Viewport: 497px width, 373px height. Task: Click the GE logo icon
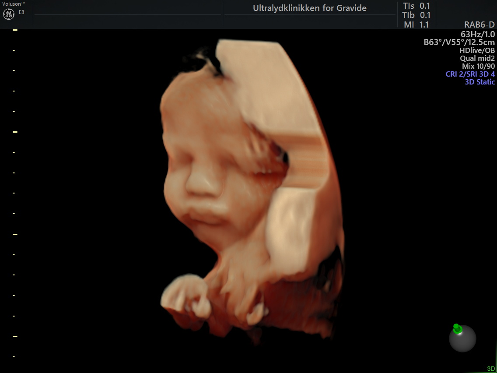coord(9,14)
